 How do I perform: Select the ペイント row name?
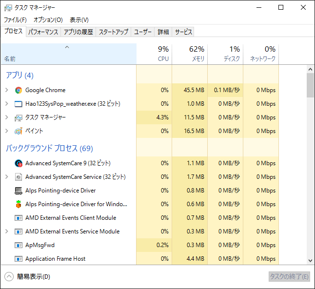(34, 131)
